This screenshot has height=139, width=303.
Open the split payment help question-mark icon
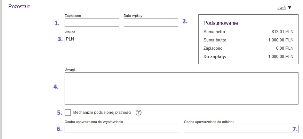[x=139, y=112]
